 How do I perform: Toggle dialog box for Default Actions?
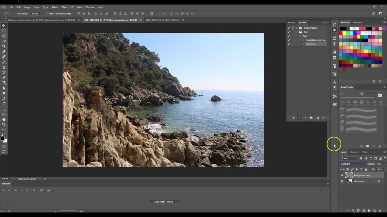(293, 28)
